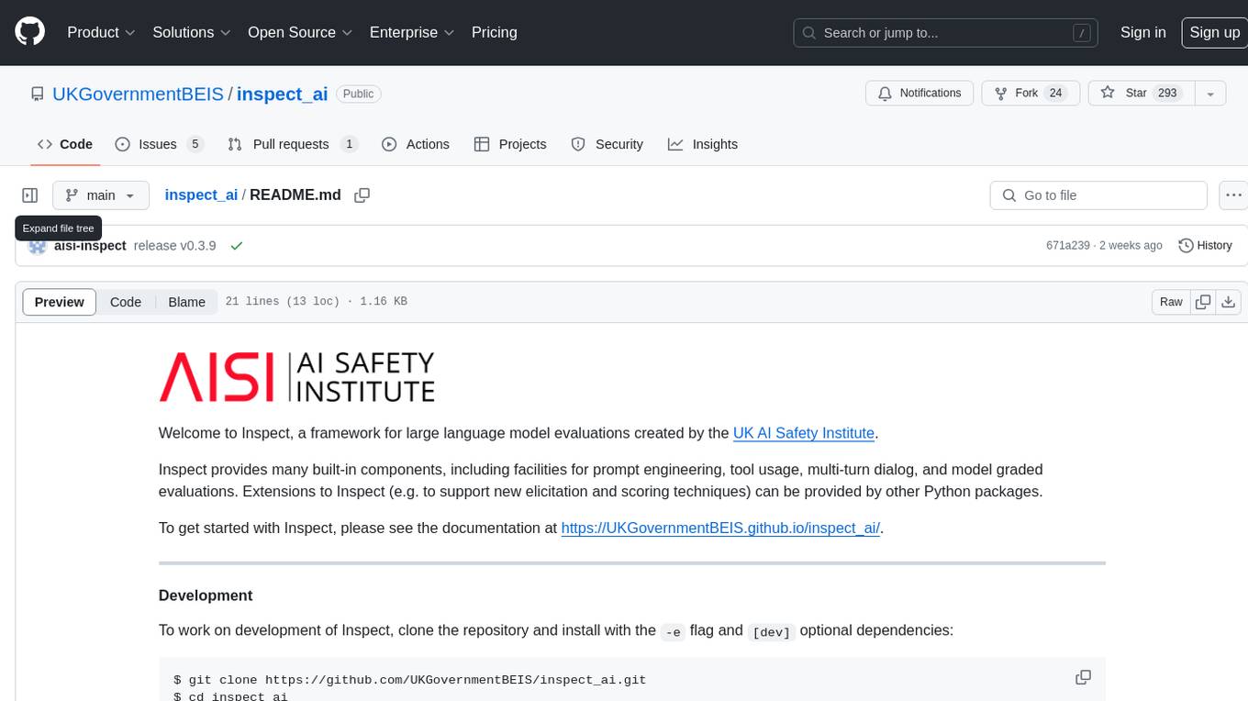Expand the file tree panel
Image resolution: width=1248 pixels, height=701 pixels.
(30, 195)
